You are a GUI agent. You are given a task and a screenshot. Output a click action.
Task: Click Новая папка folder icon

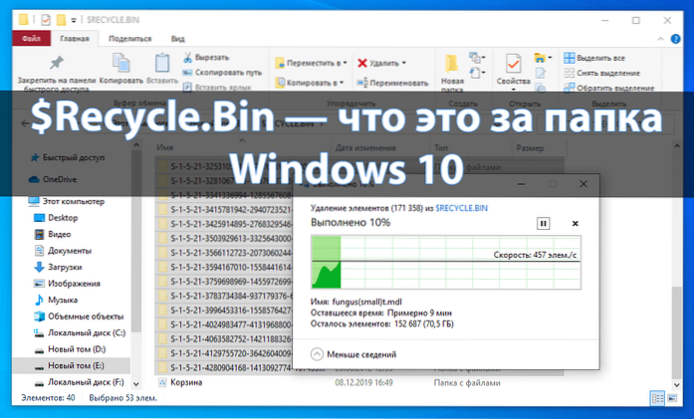(x=451, y=64)
